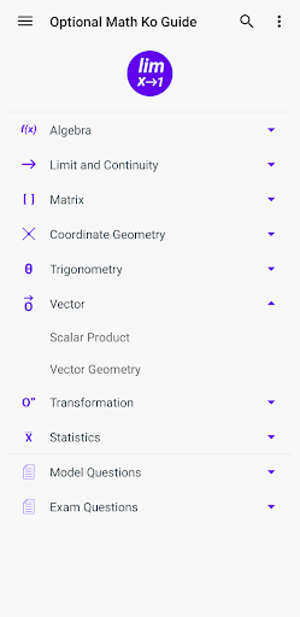Open the three-dot overflow menu

(x=279, y=21)
